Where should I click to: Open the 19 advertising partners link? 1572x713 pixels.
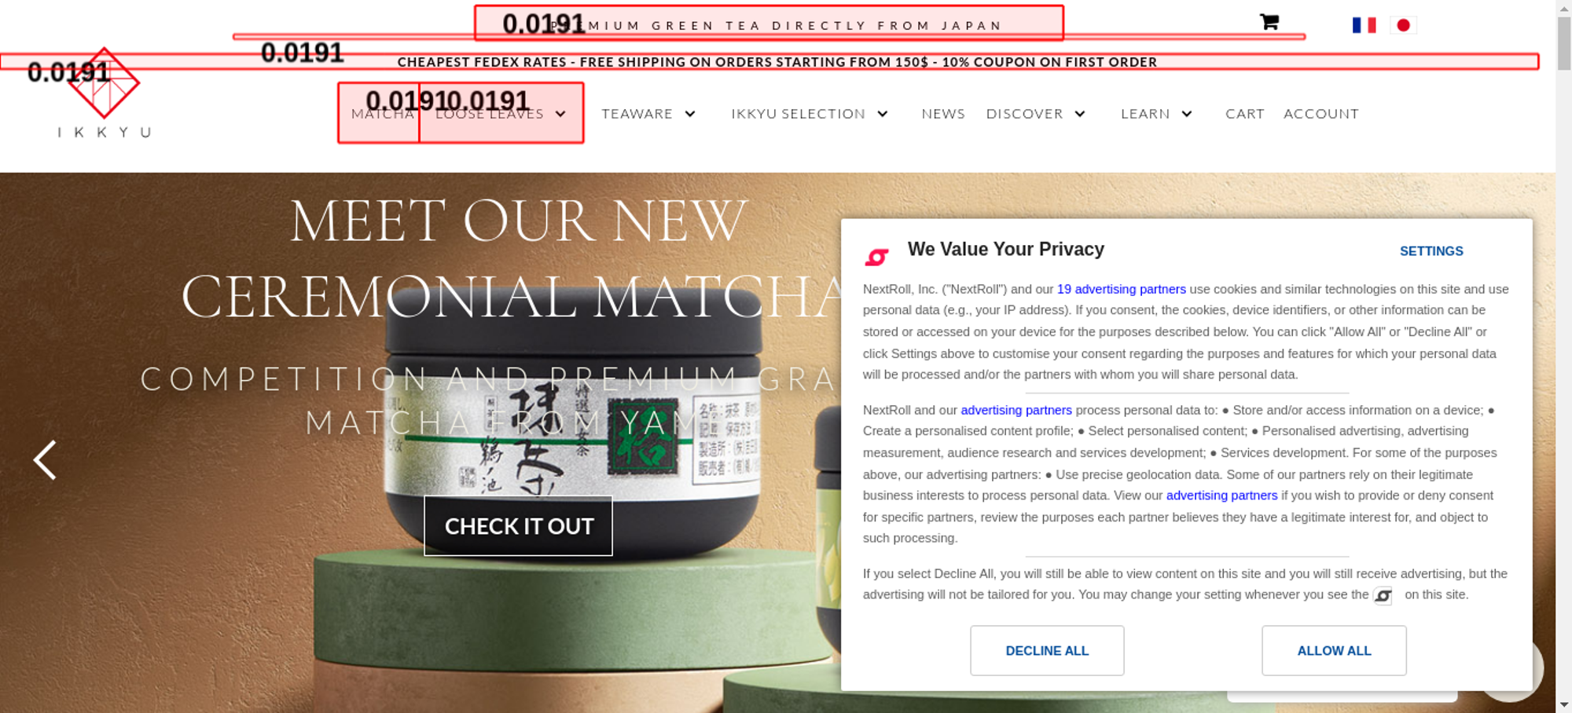coord(1121,289)
